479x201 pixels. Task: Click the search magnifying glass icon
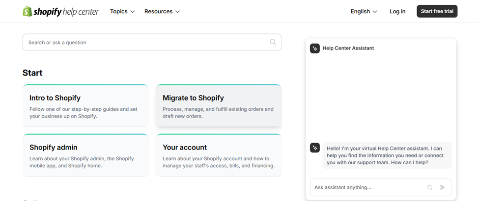pyautogui.click(x=273, y=42)
